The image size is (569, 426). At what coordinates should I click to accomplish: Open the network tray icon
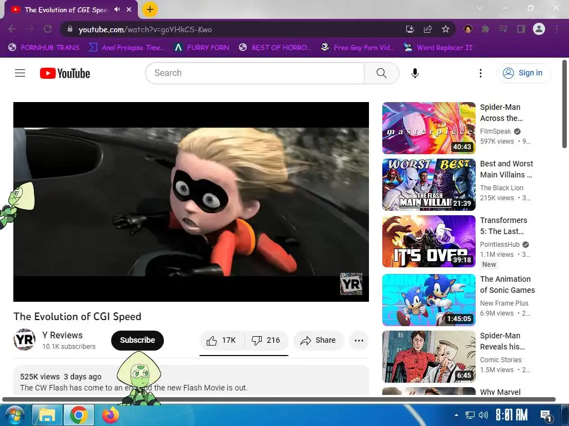point(470,415)
